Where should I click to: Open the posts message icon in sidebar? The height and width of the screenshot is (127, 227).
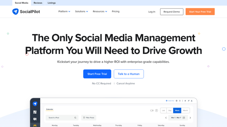click(x=35, y=119)
